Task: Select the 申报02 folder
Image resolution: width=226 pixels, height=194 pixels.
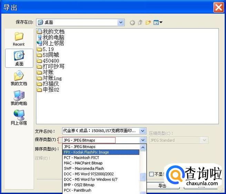Action: 48,90
